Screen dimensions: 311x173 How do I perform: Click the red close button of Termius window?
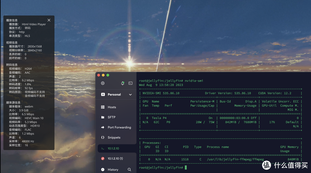98,75
